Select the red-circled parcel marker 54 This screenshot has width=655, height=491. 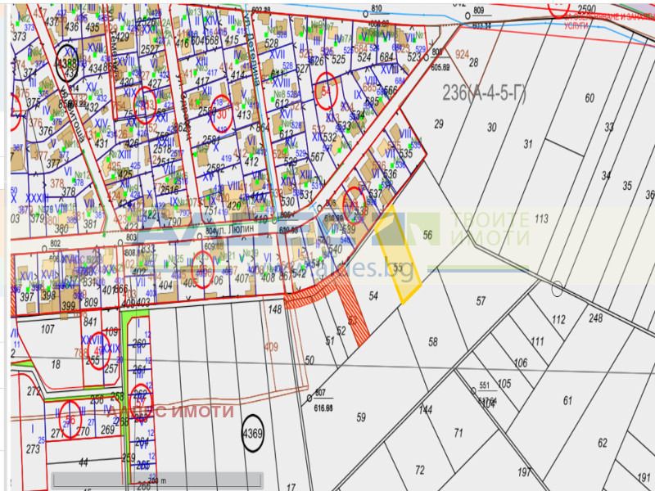pos(327,89)
